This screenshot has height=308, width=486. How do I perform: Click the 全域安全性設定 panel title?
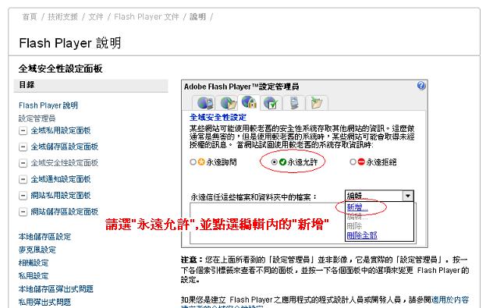(x=218, y=117)
